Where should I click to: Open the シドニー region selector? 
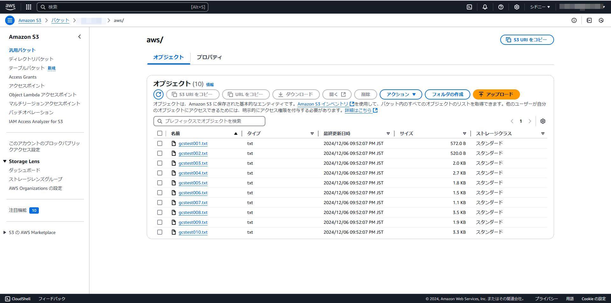click(x=540, y=7)
